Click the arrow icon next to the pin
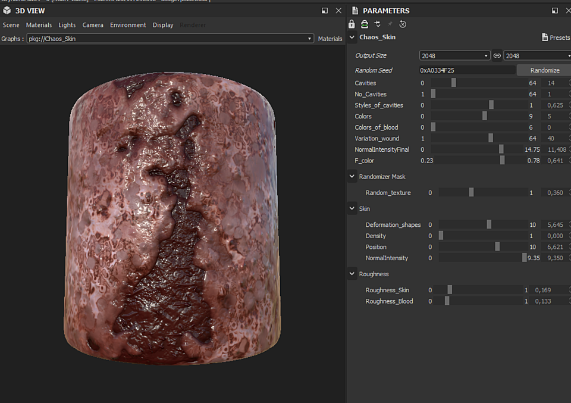 378,24
